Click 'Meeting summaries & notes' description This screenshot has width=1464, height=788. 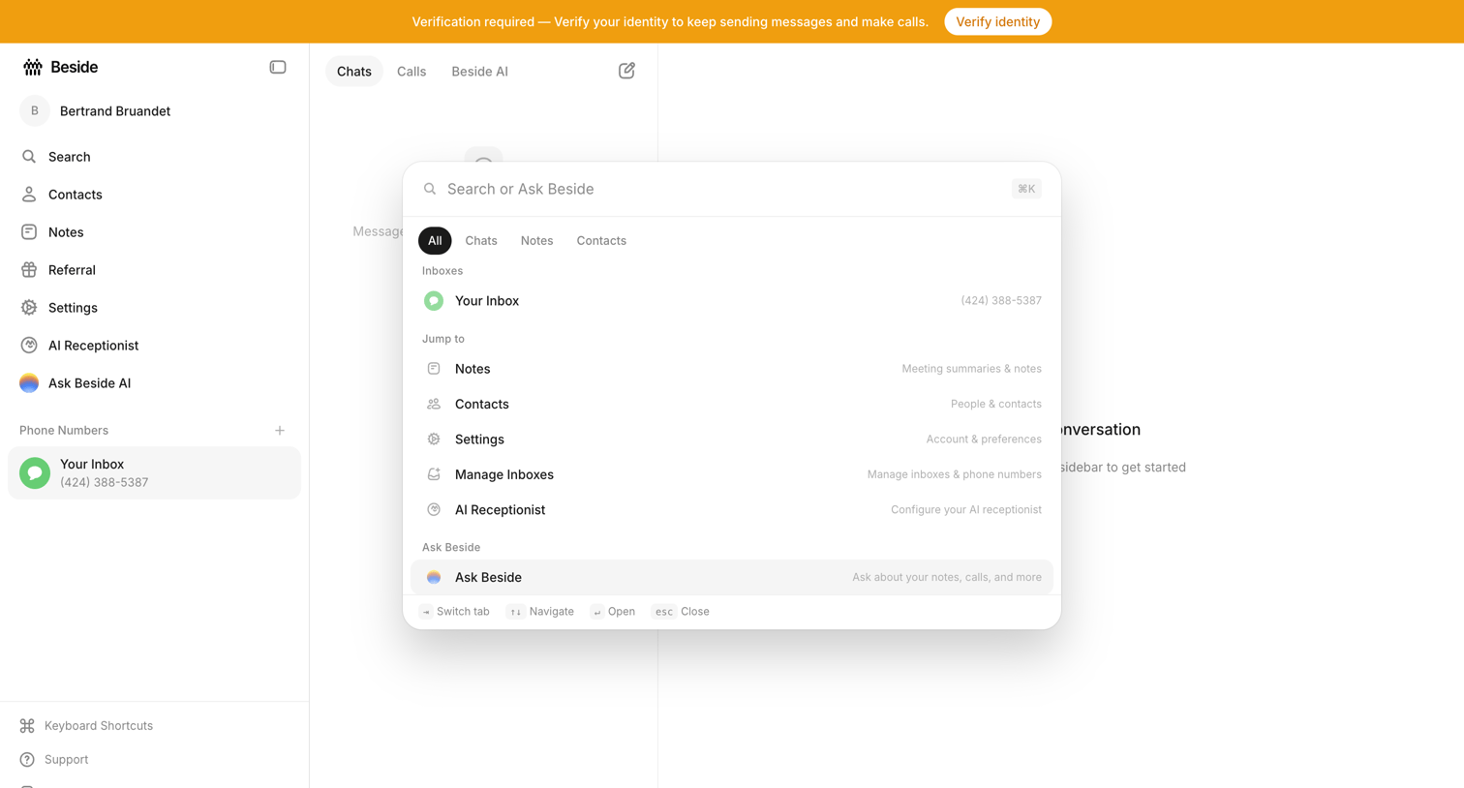click(x=971, y=369)
